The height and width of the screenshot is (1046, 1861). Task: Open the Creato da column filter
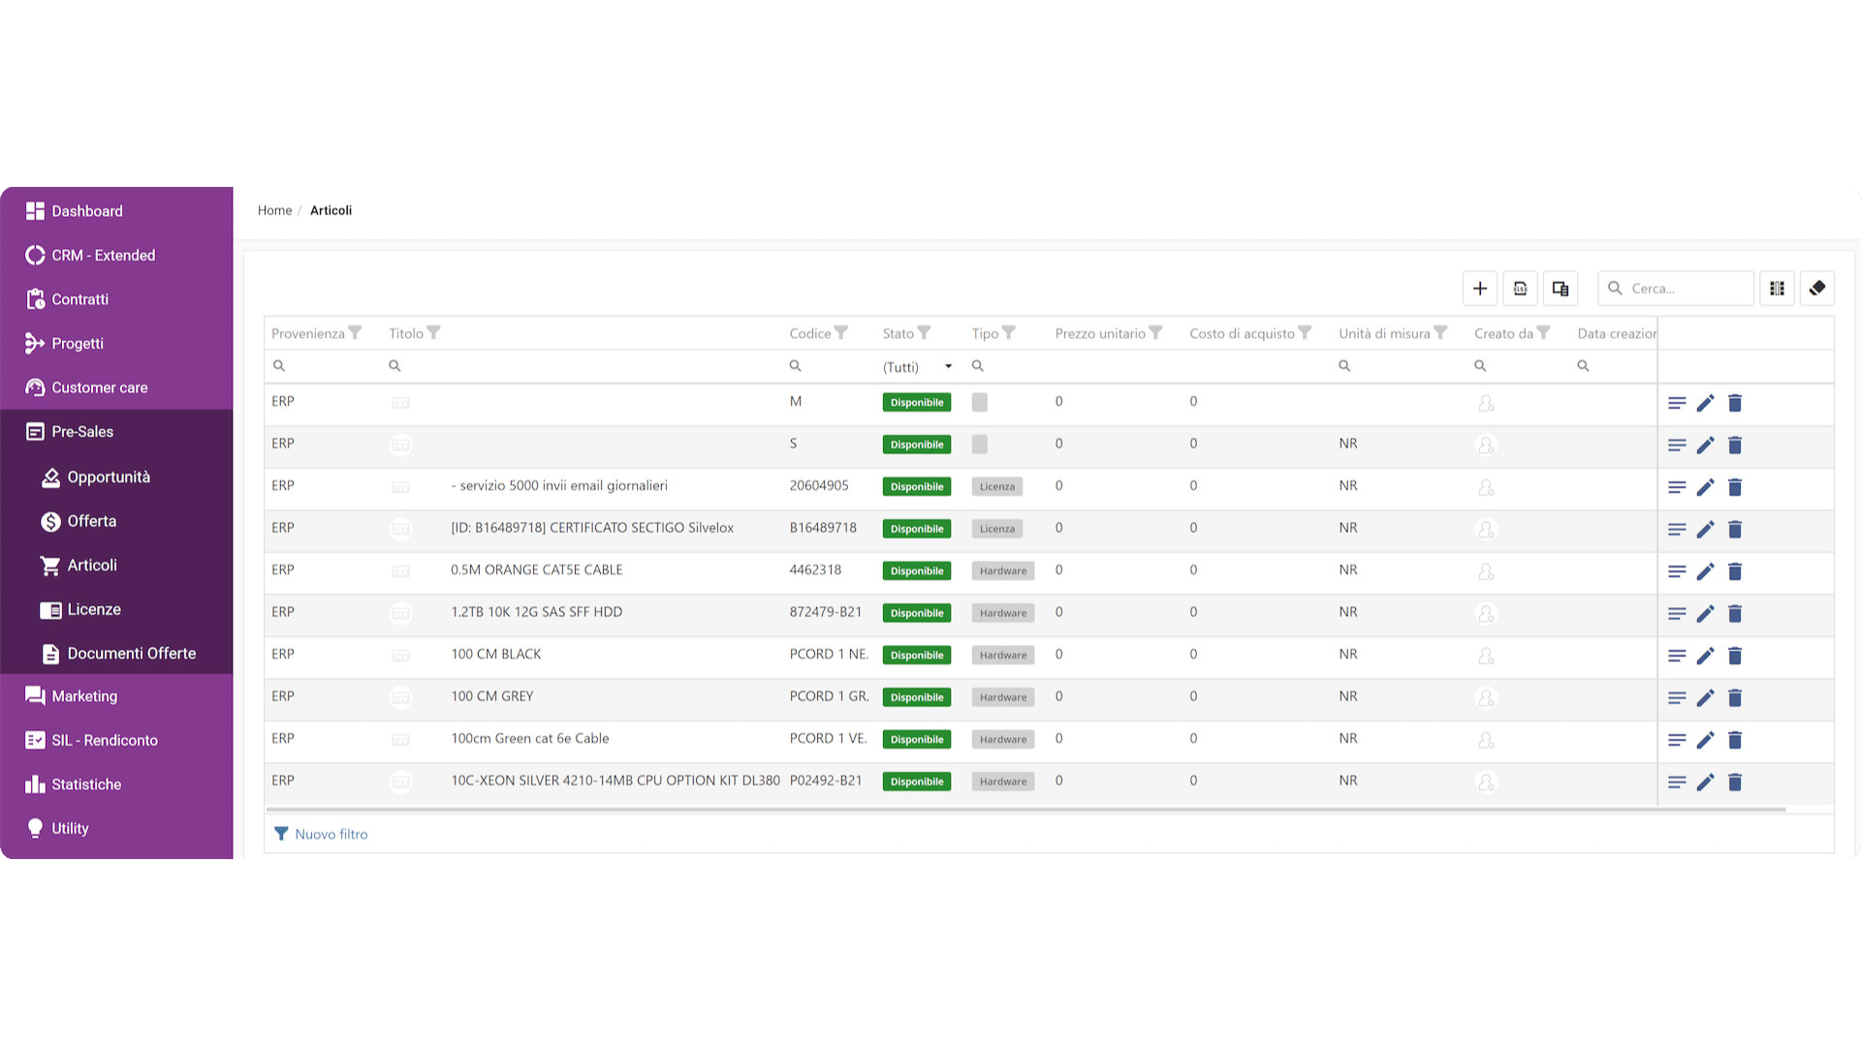coord(1543,333)
